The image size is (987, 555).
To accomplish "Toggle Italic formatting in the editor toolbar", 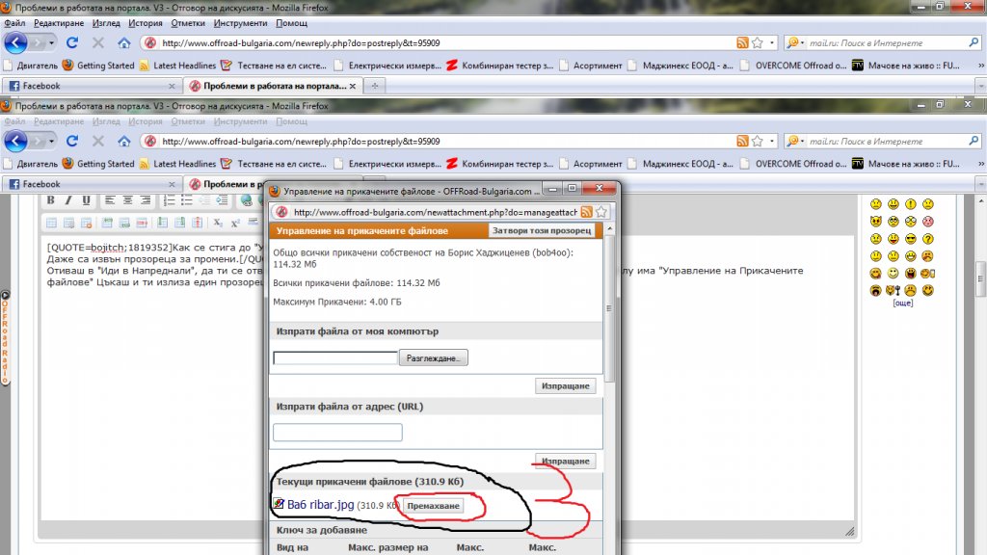I will pyautogui.click(x=68, y=200).
